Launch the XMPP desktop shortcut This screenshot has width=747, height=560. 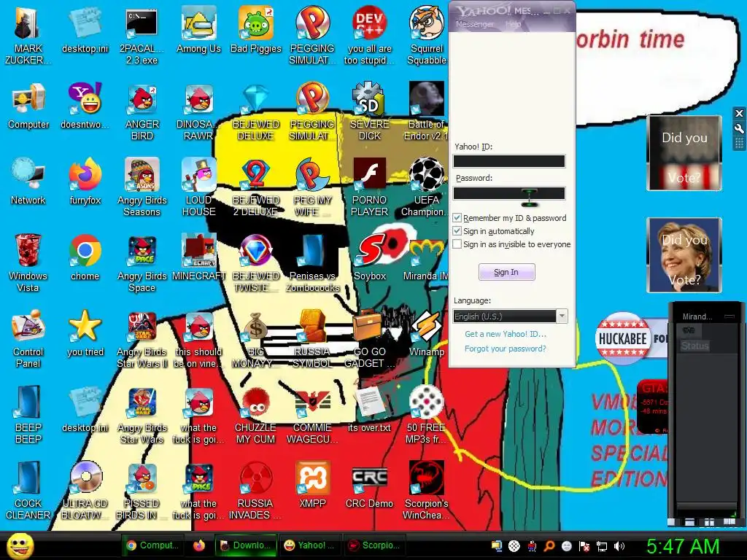pyautogui.click(x=312, y=484)
